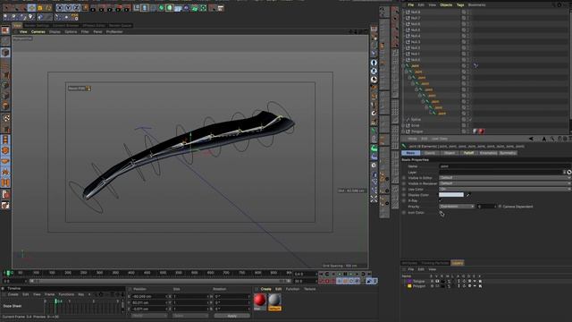Open Functions menu in Timeline

pyautogui.click(x=66, y=294)
